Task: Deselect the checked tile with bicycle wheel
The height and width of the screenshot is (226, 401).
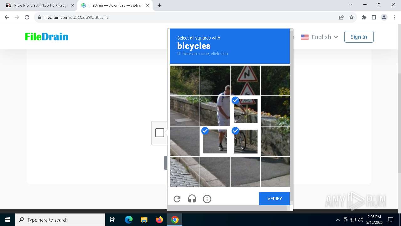Action: [x=245, y=141]
